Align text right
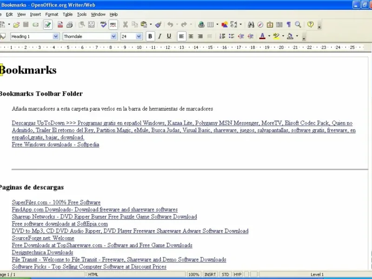The image size is (372, 279). (200, 37)
